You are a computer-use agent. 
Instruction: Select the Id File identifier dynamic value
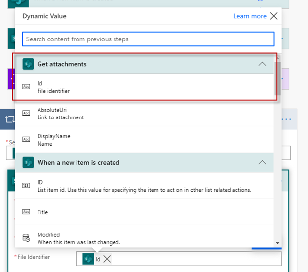pos(144,87)
